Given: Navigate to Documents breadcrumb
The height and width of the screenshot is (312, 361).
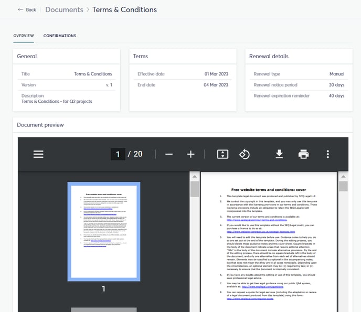Looking at the screenshot, I should pyautogui.click(x=64, y=9).
